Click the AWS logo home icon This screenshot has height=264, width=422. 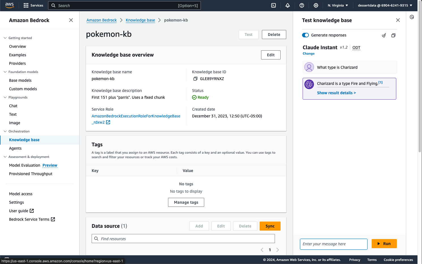[x=9, y=5]
